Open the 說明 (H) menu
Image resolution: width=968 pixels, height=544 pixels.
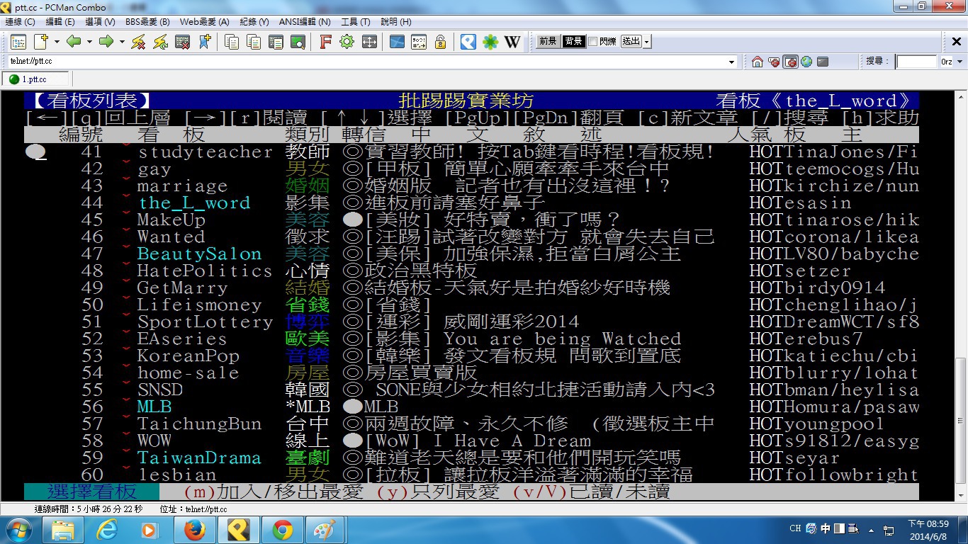point(396,22)
